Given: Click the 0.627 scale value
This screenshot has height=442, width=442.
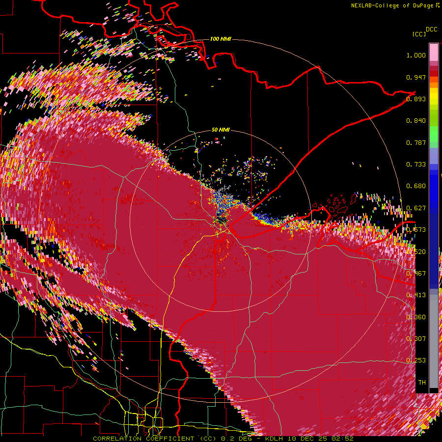Looking at the screenshot, I should pos(416,208).
